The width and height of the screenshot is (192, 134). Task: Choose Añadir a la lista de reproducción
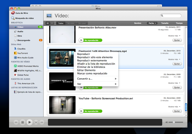coord(96,64)
